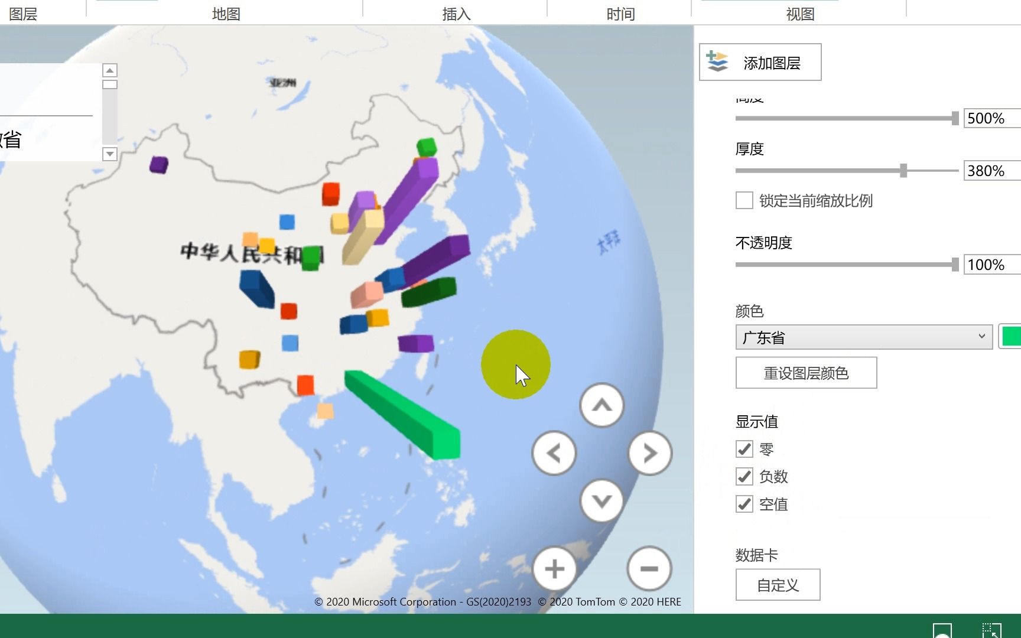Click the 不透明度 opacity slider handle
The height and width of the screenshot is (638, 1021).
[955, 265]
